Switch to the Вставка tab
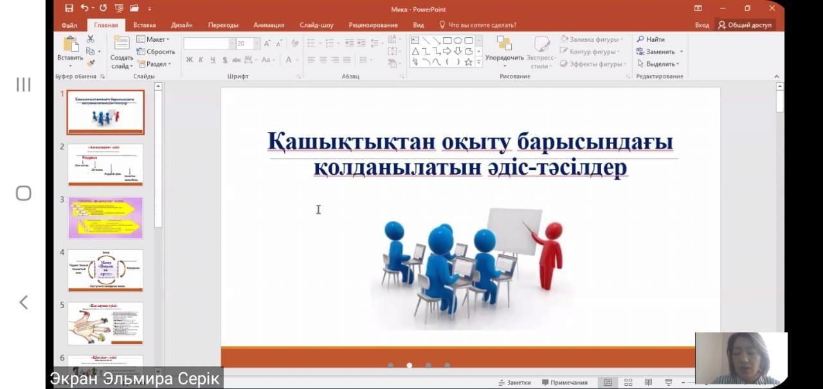 145,25
